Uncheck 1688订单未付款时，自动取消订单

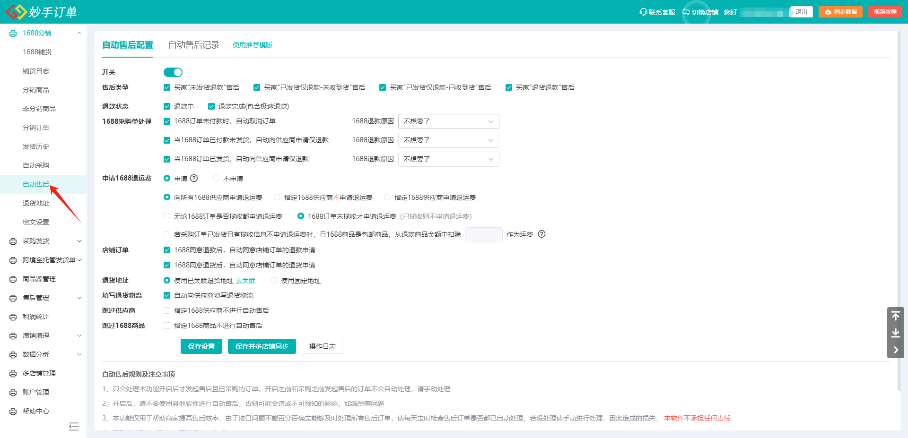point(167,121)
